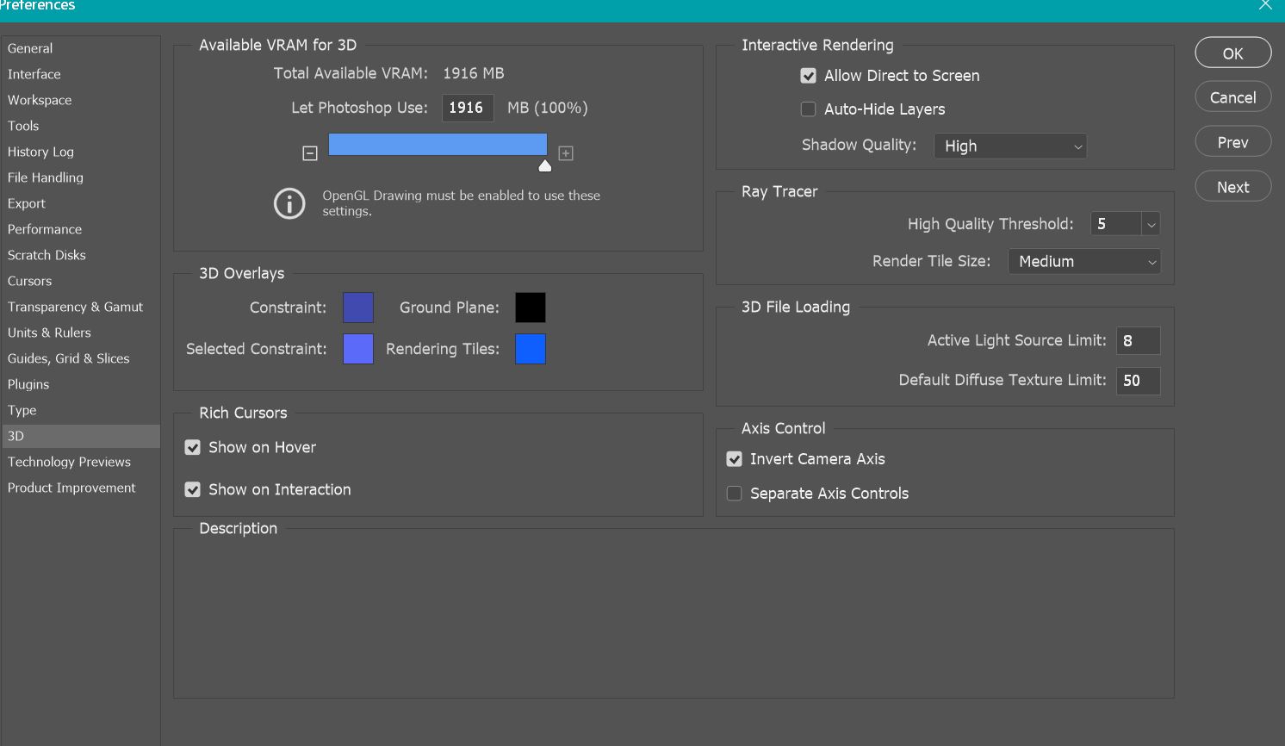Click the Prev button

point(1233,142)
